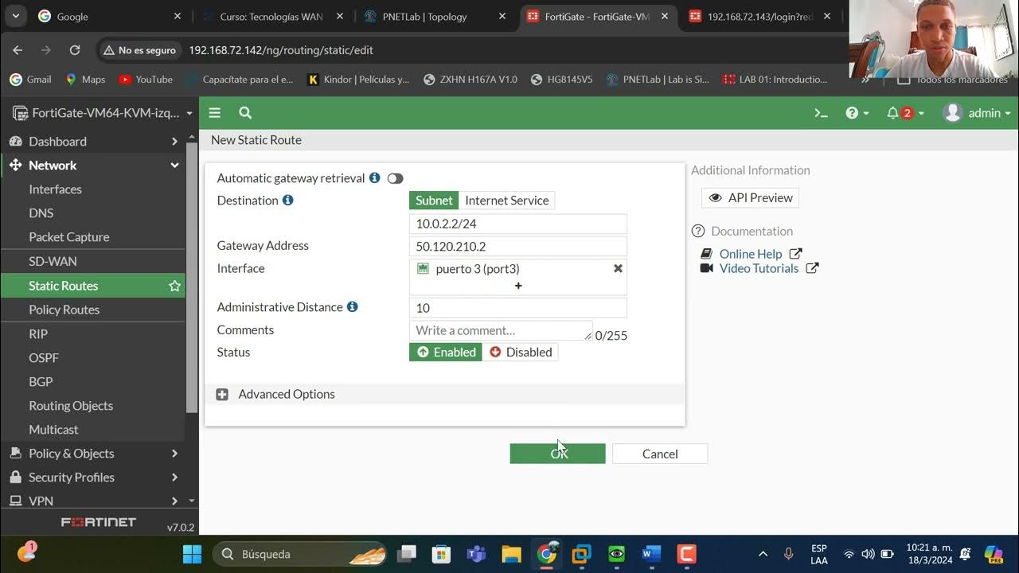Set Status to Enabled

(446, 352)
